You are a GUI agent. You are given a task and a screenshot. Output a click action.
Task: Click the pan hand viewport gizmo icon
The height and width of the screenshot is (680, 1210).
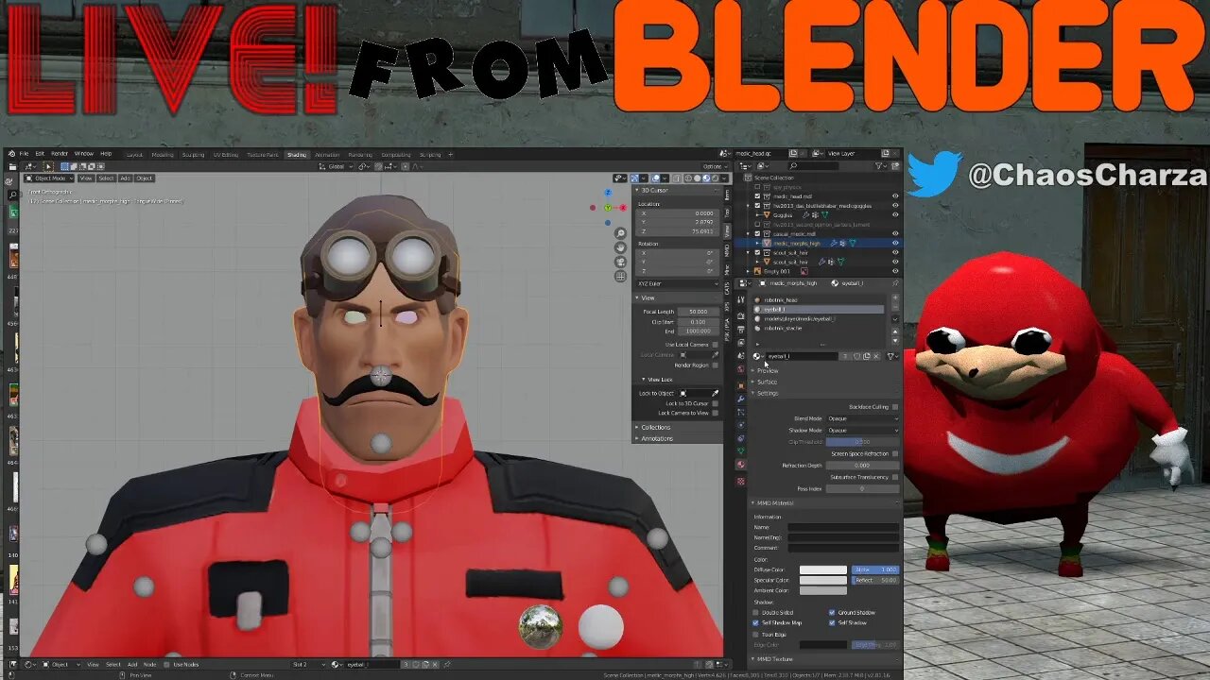point(620,247)
